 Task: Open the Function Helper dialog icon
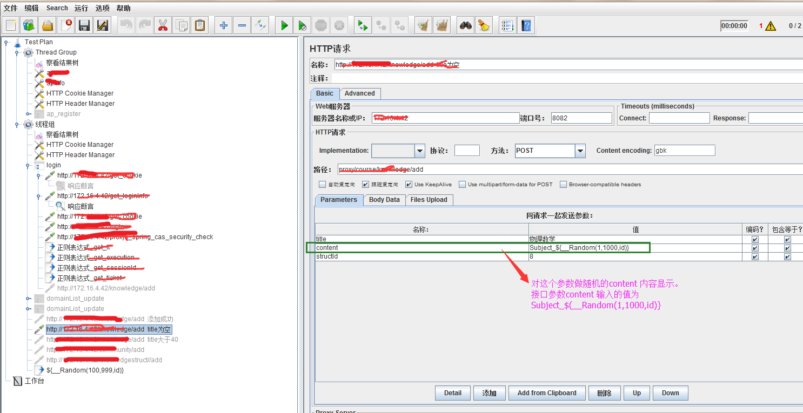click(507, 25)
